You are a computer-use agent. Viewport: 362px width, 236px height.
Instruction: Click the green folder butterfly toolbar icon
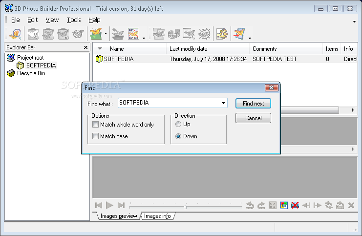[96, 34]
